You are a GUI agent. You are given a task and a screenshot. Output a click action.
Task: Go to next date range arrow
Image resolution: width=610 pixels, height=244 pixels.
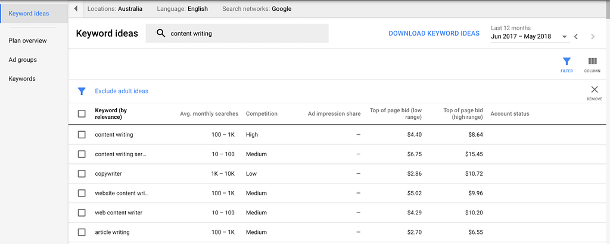[x=593, y=37]
